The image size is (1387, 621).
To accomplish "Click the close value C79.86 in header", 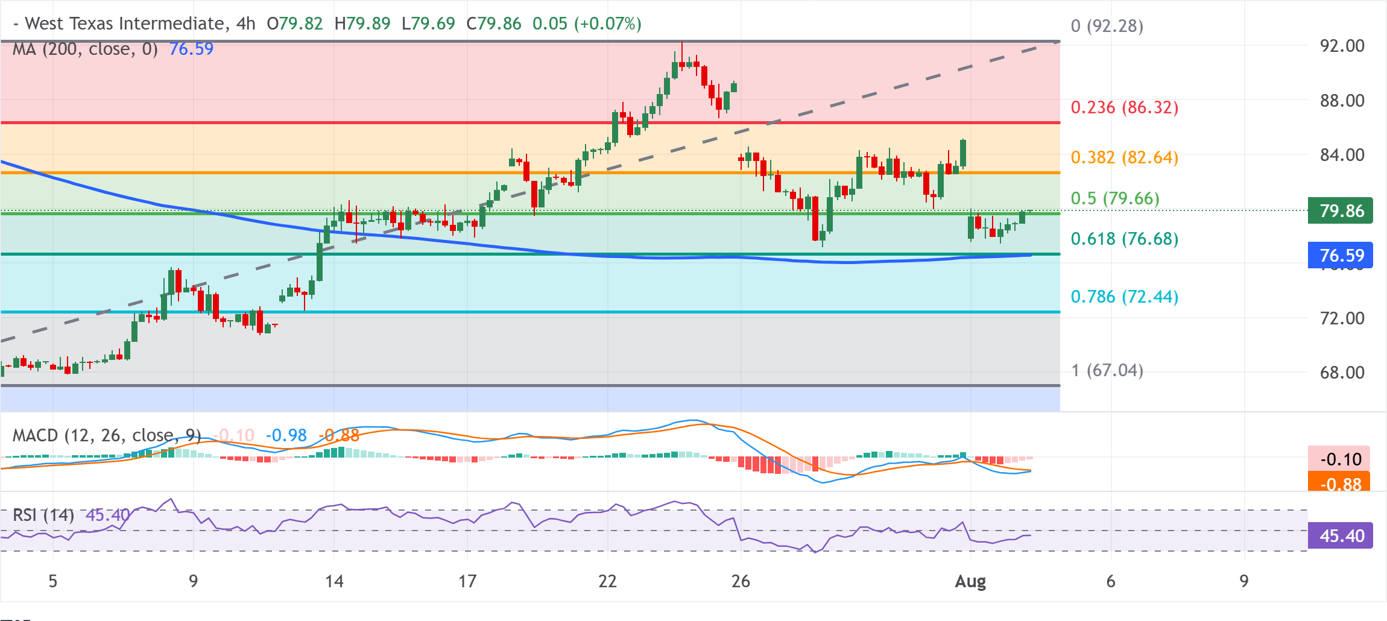I will click(x=494, y=24).
